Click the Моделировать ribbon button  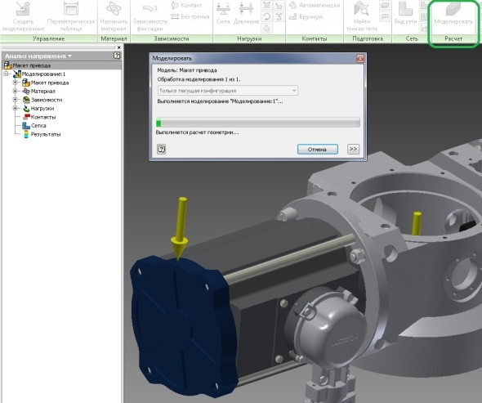coord(453,13)
